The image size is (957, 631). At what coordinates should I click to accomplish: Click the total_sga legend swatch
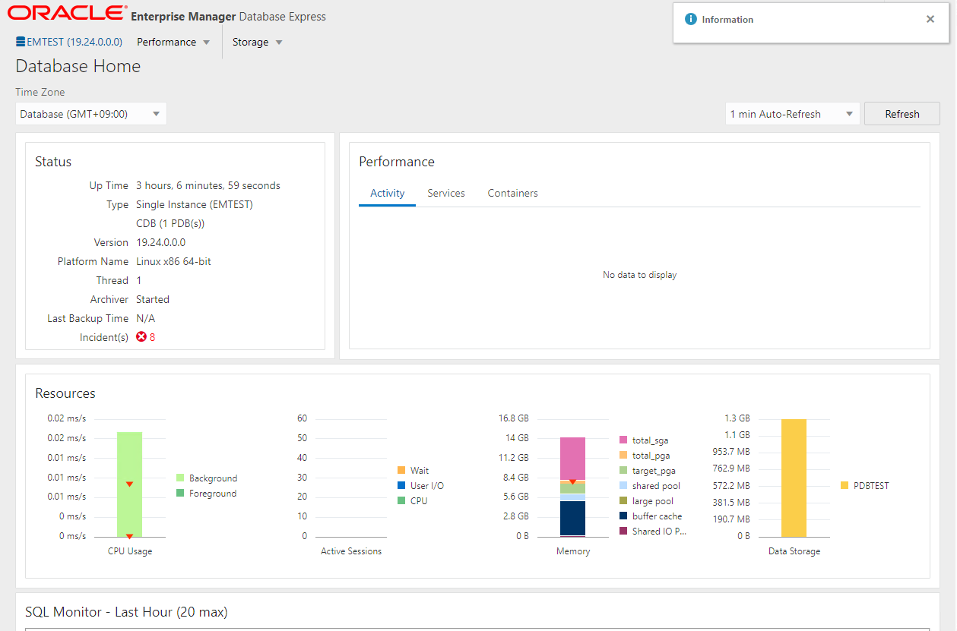[623, 440]
